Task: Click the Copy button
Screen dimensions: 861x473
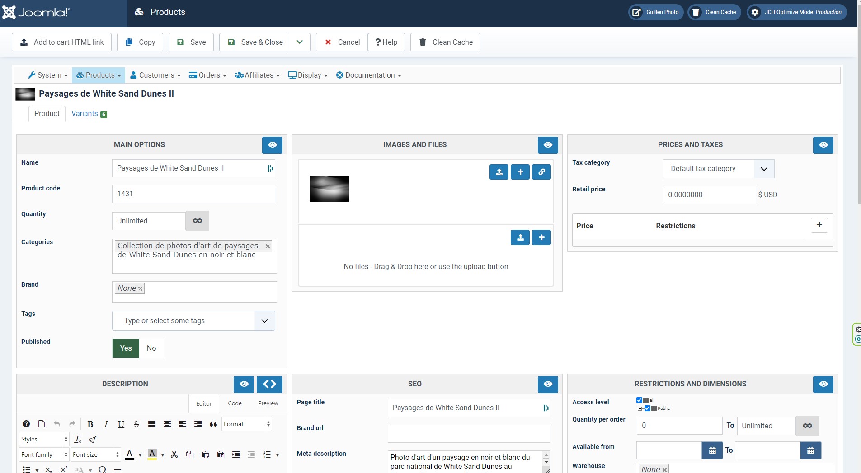Action: [x=140, y=42]
